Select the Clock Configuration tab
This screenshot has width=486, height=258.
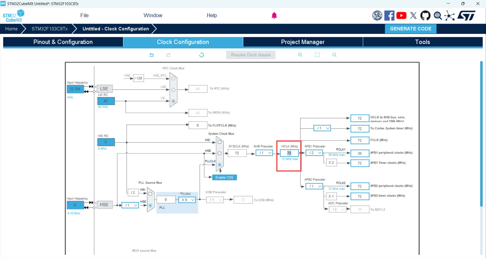click(x=183, y=42)
